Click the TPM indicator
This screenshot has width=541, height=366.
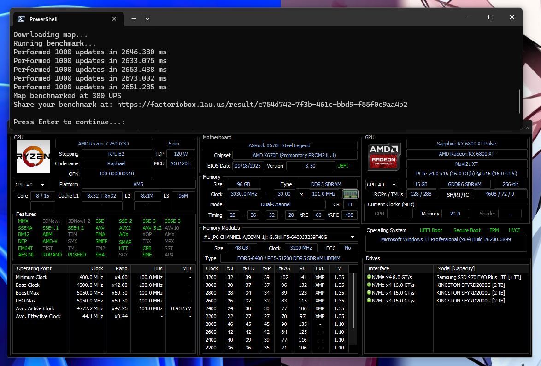tap(494, 230)
